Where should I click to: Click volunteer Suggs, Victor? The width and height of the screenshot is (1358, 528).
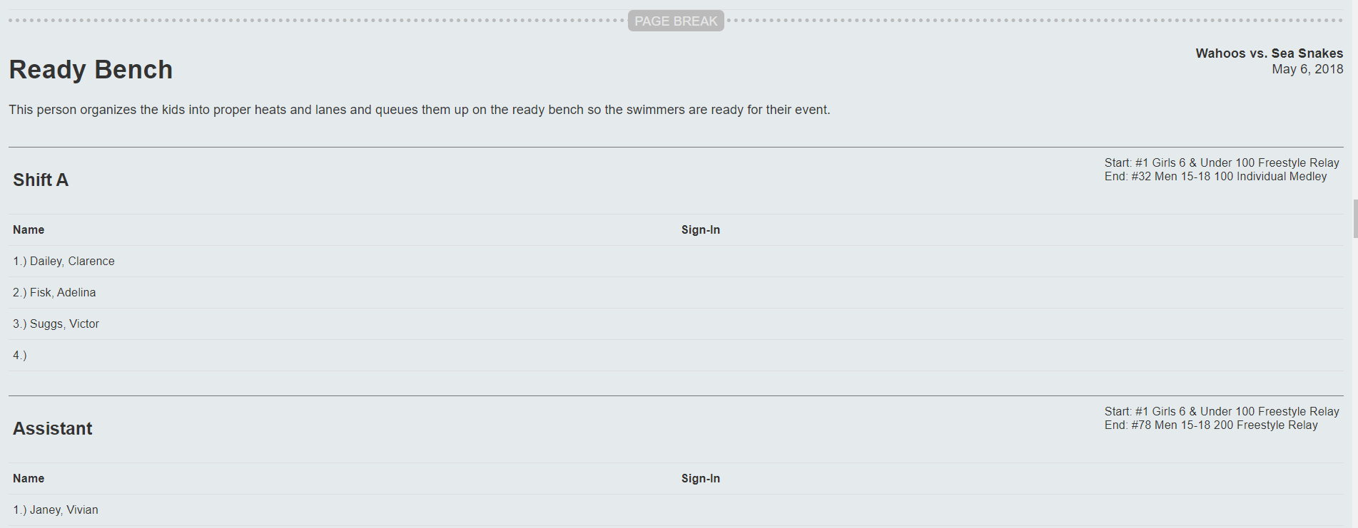click(64, 324)
